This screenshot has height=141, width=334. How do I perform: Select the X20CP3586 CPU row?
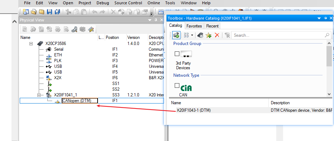91,44
